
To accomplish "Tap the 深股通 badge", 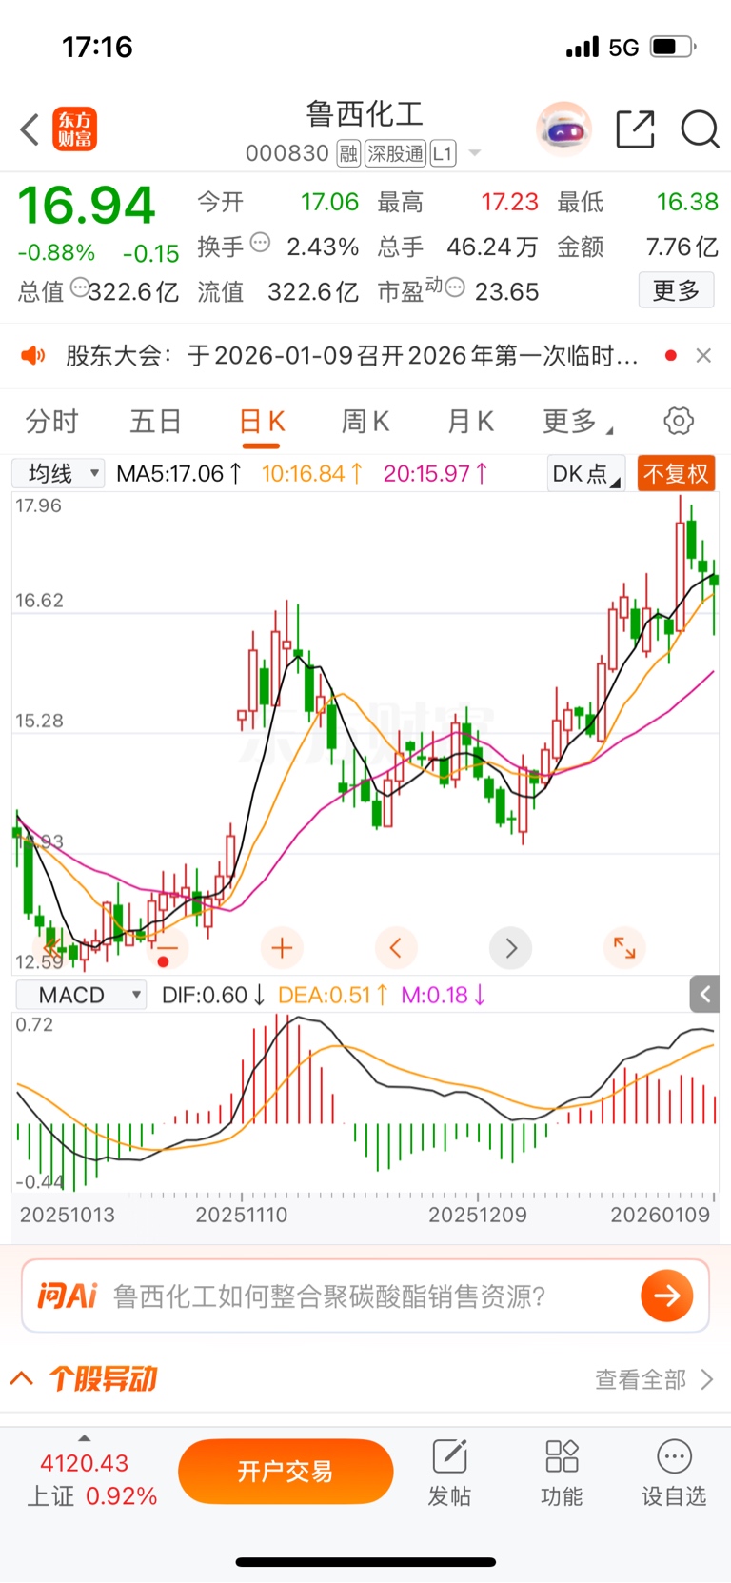I will click(x=395, y=153).
